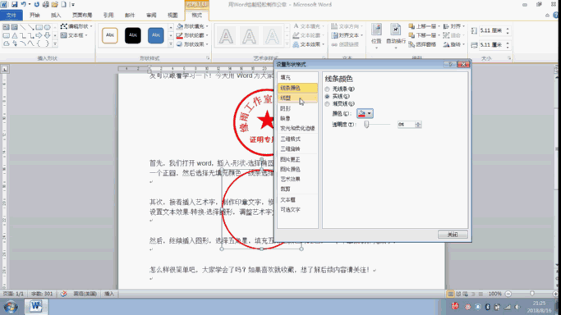Open 旋转 (Rotate) dropdown
Image resolution: width=561 pixels, height=315 pixels.
[x=454, y=44]
